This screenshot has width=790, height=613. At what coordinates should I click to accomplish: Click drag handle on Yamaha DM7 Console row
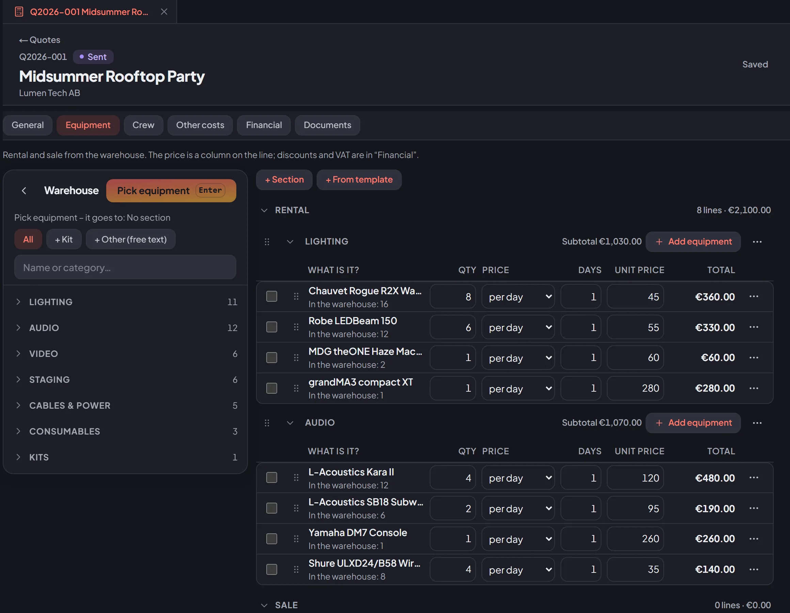point(296,539)
